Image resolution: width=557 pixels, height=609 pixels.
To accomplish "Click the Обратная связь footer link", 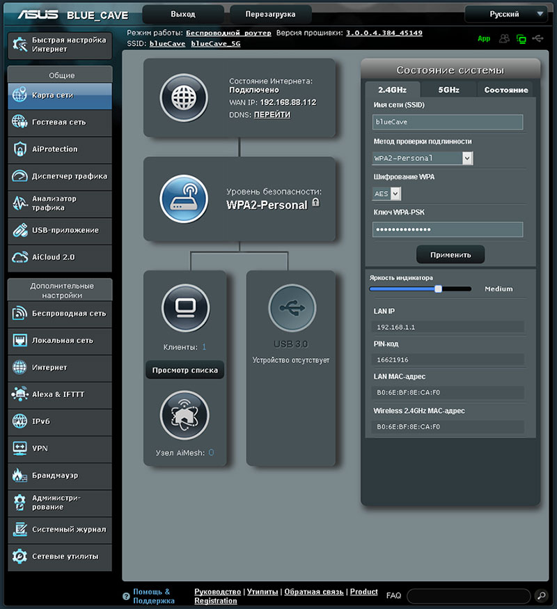I will (x=313, y=592).
